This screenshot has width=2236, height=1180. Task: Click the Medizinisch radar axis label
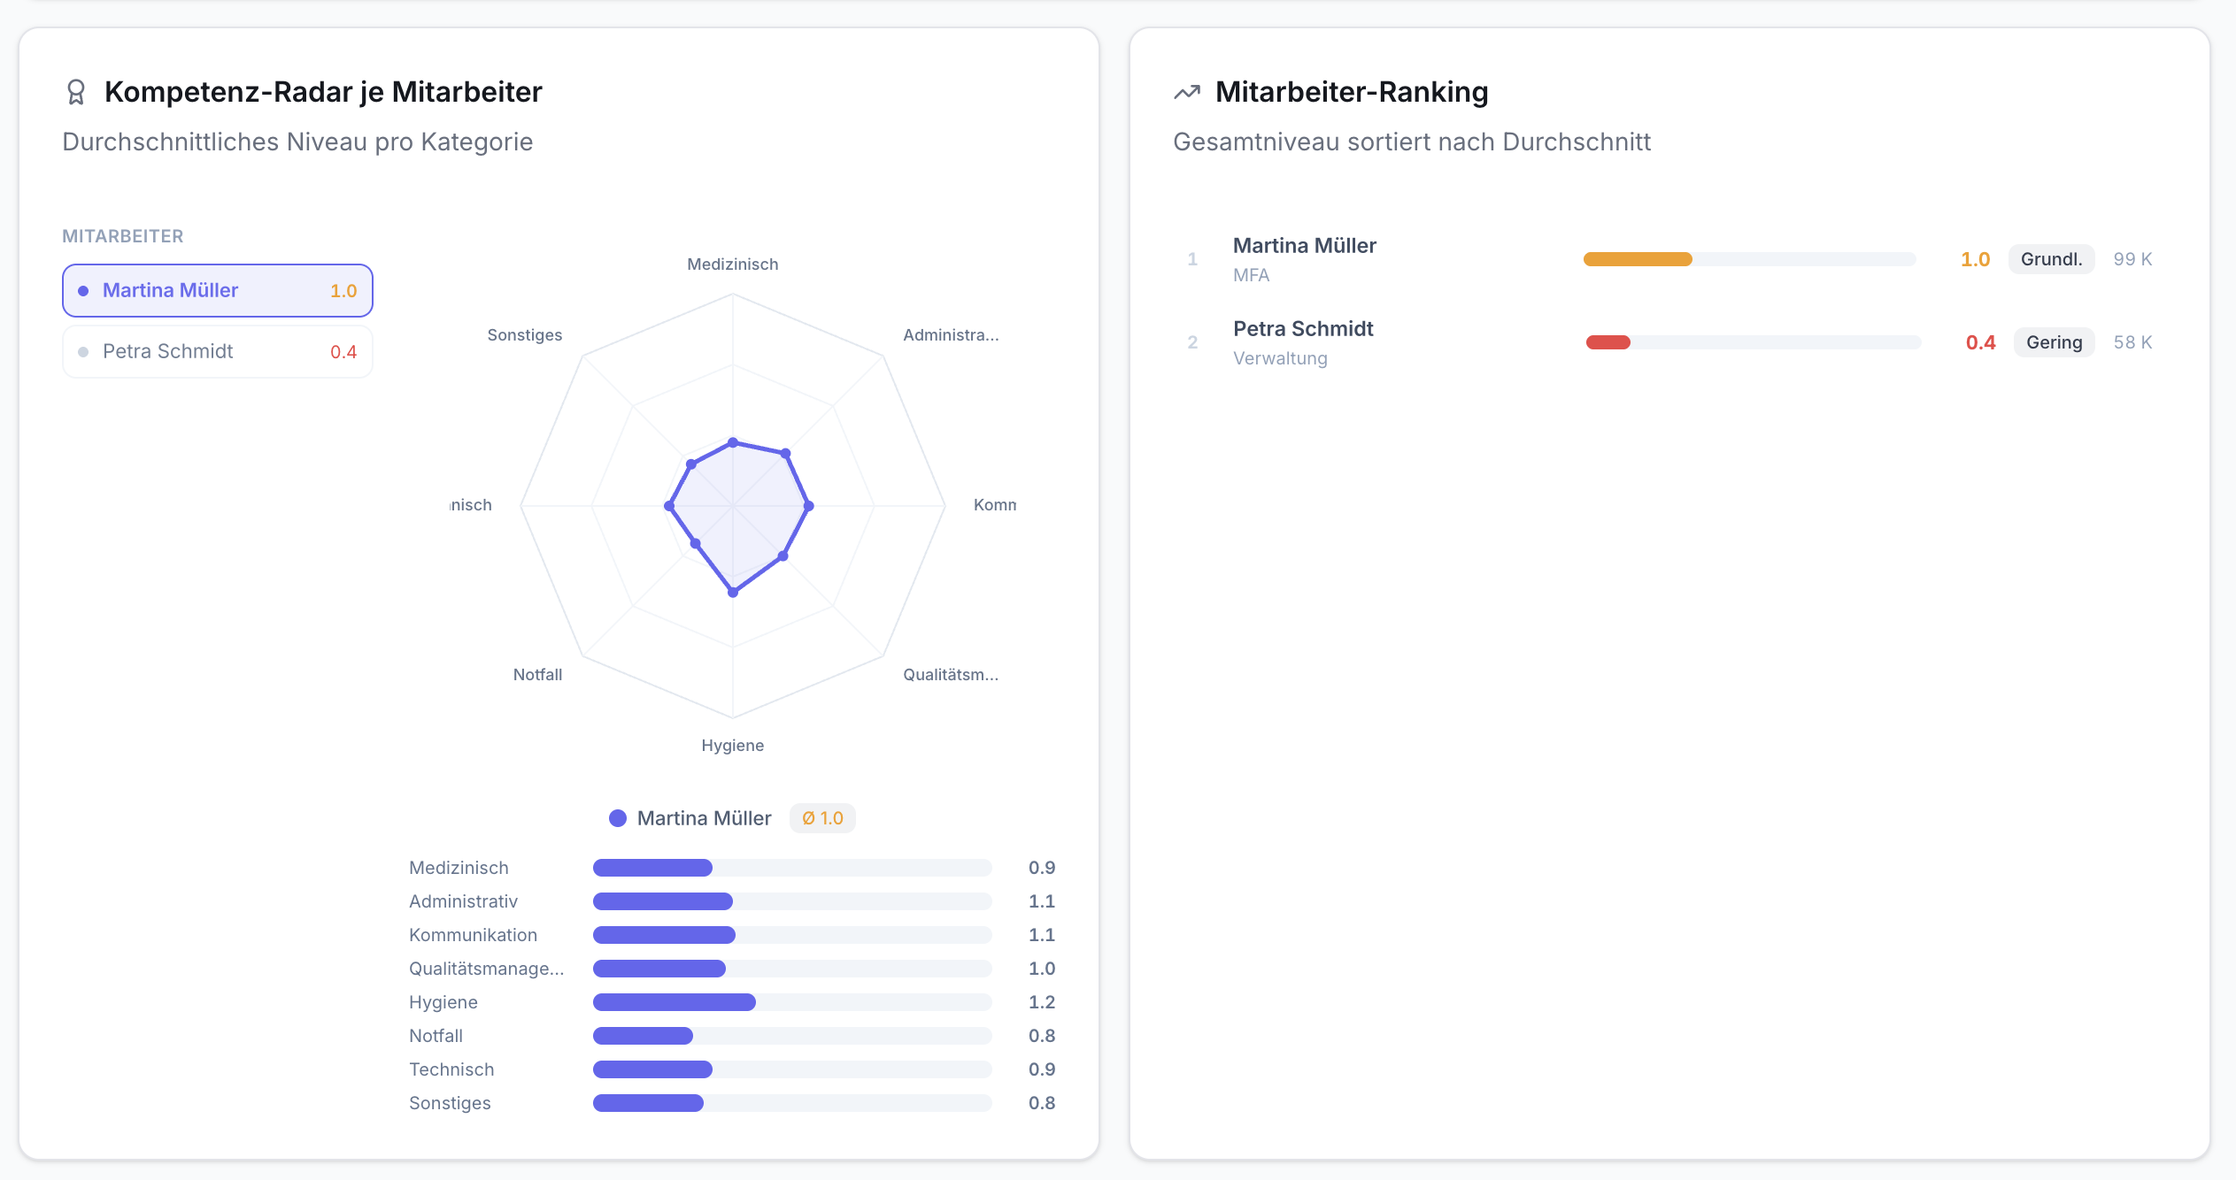(x=733, y=264)
